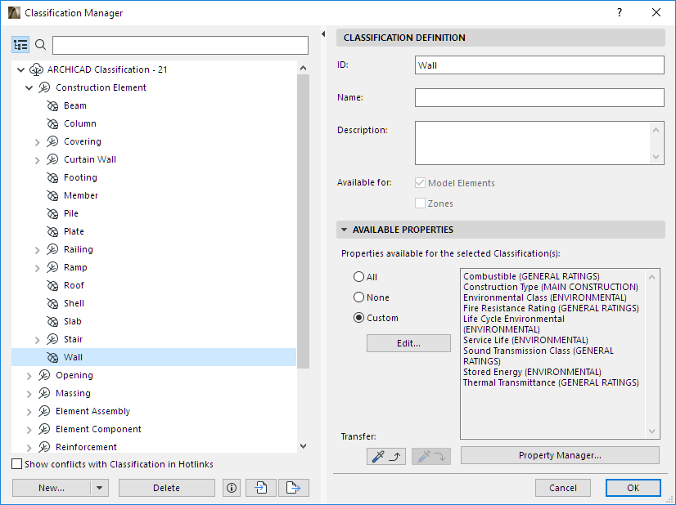
Task: Click the Member leaf icon
Action: [52, 196]
